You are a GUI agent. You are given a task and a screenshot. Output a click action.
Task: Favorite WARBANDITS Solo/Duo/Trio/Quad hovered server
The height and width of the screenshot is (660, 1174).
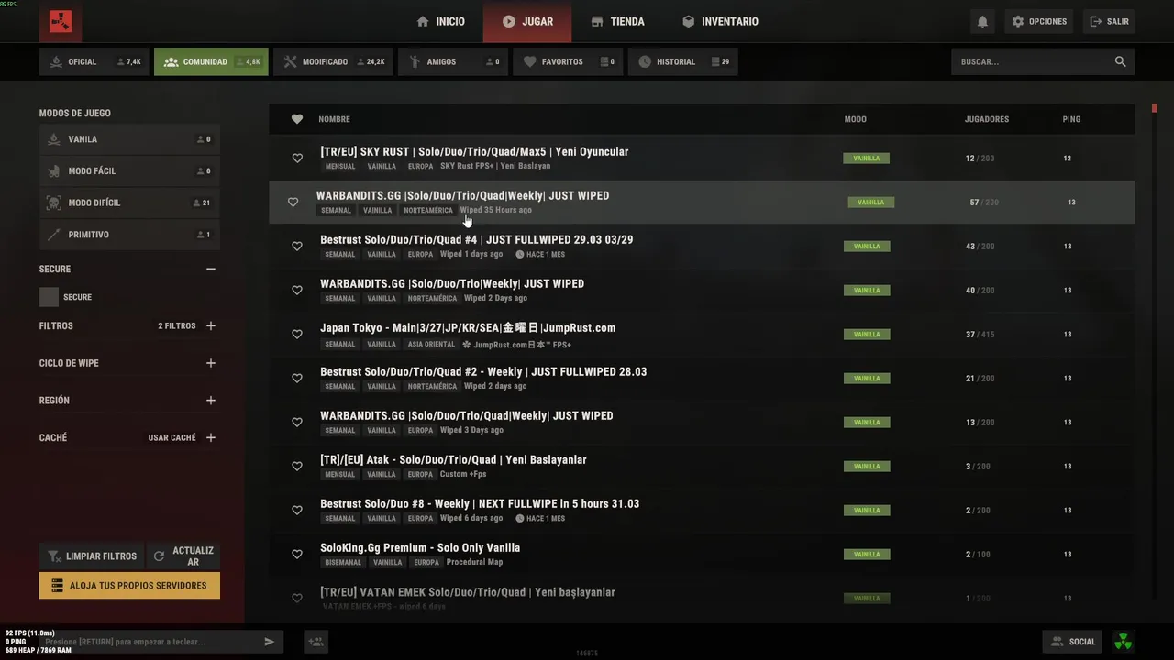click(293, 202)
